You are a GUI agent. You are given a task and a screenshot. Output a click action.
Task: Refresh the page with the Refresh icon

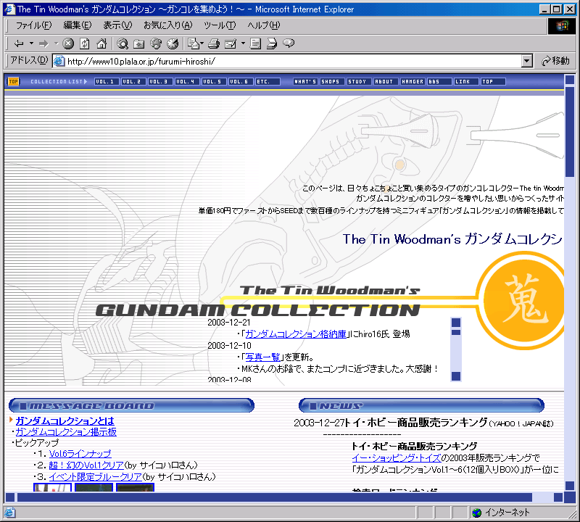pos(85,43)
